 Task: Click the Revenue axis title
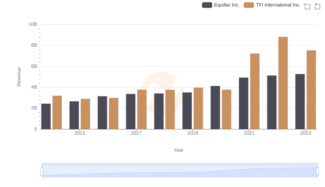(x=19, y=77)
